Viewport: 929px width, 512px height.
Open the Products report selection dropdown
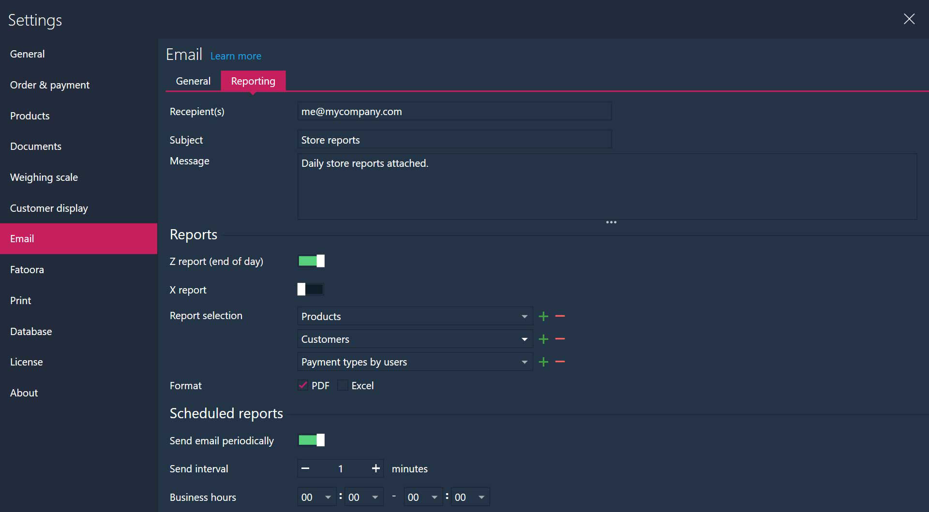click(415, 316)
